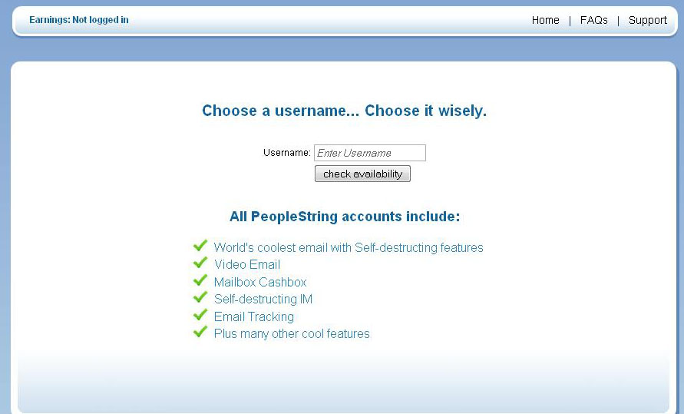Focus the Enter Username input field
The height and width of the screenshot is (414, 684).
[x=370, y=153]
